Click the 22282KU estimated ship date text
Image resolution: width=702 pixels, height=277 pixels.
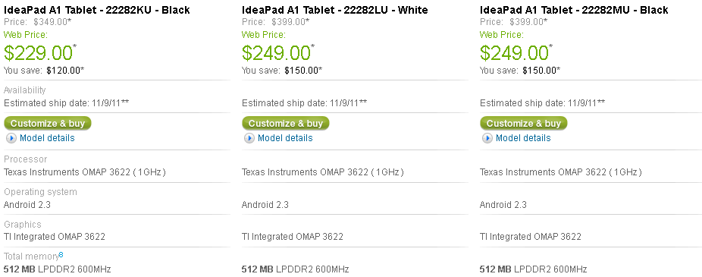tap(66, 103)
